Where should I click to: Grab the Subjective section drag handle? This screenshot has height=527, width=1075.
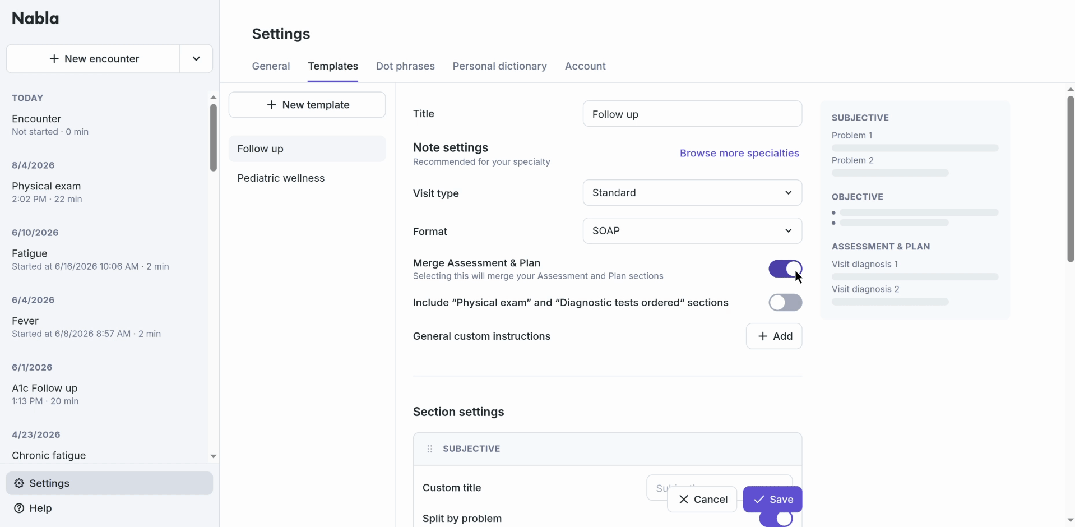pos(430,449)
